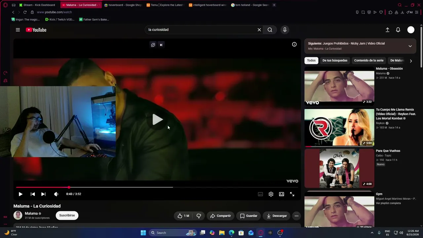The width and height of the screenshot is (423, 238).
Task: Open the account avatar menu
Action: click(x=411, y=30)
